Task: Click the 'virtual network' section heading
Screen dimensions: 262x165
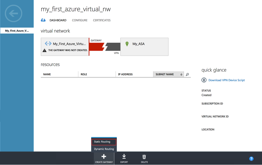Action: 55,31
